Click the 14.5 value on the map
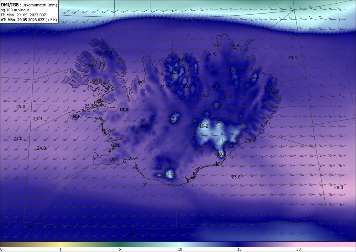Viewport: 356px width, 252px height. (216, 86)
